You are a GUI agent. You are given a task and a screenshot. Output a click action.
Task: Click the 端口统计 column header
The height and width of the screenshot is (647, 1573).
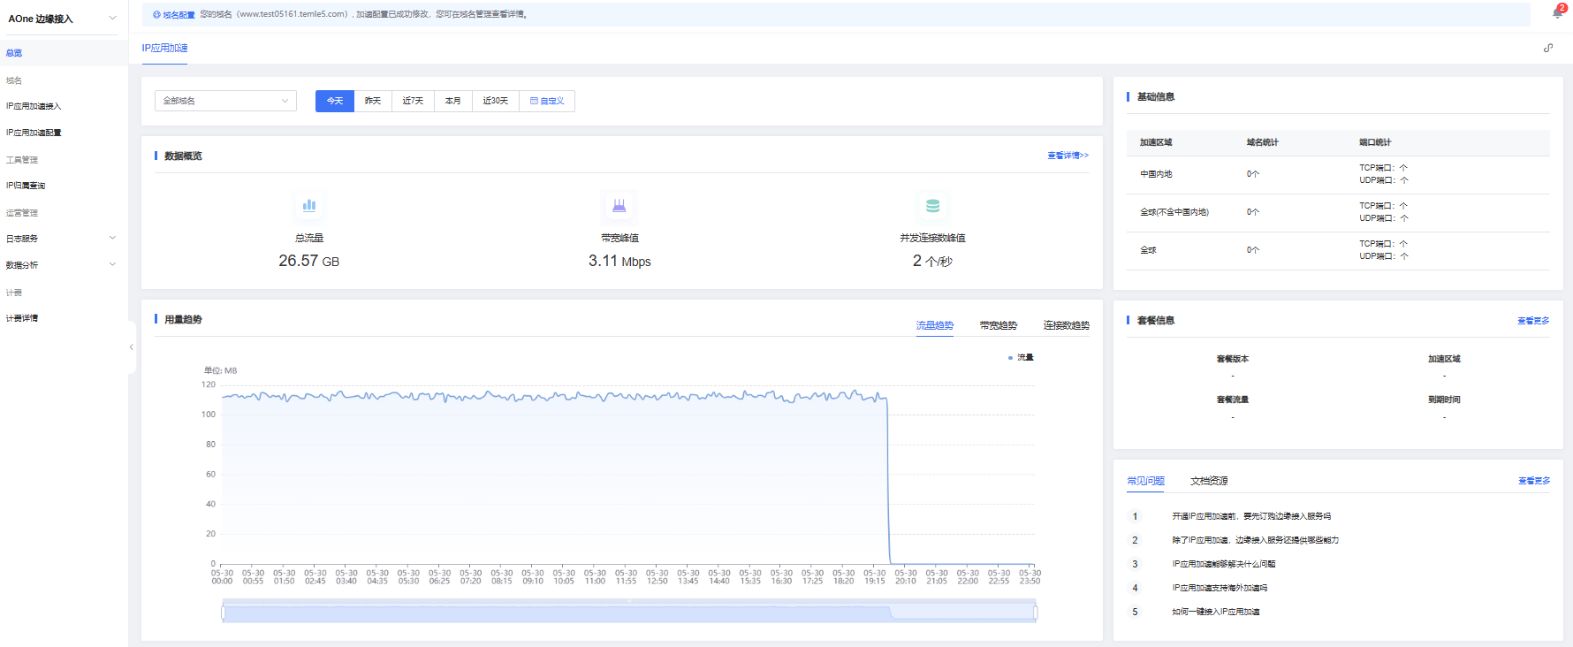1375,142
